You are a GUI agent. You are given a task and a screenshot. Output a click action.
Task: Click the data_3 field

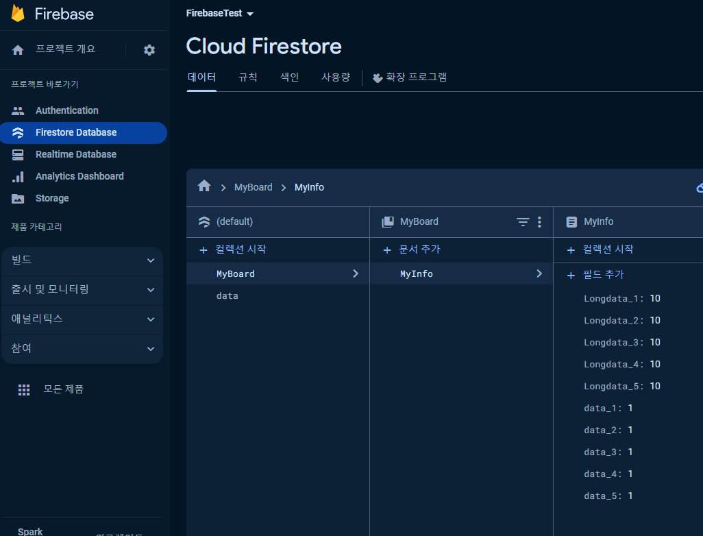[608, 452]
